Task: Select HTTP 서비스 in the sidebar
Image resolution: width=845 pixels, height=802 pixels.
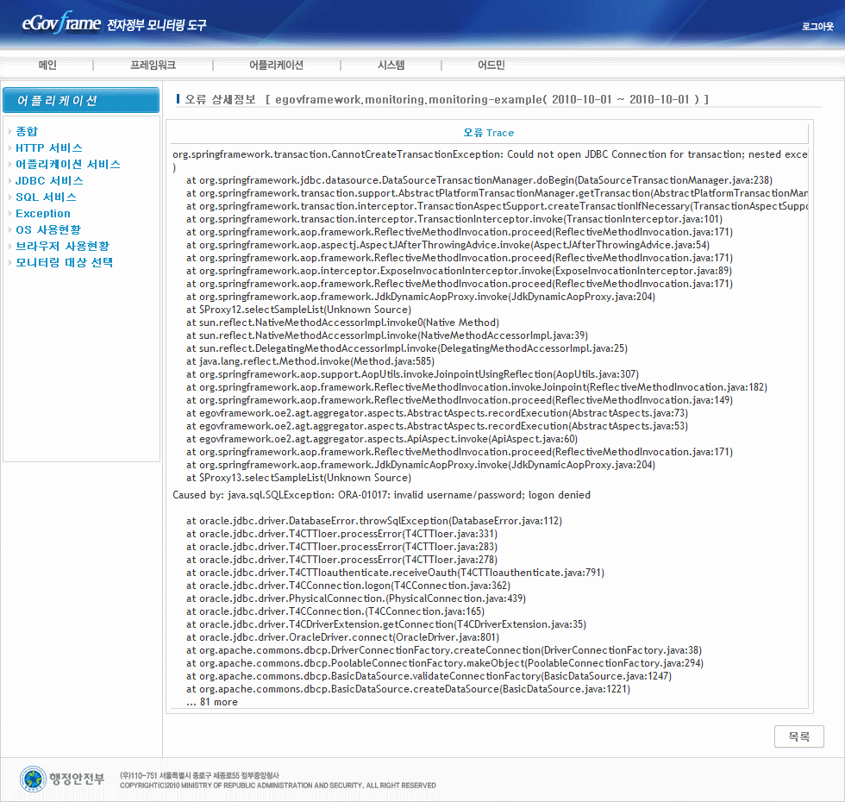Action: pos(49,147)
